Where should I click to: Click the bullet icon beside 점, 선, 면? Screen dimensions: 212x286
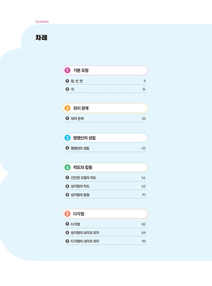(67, 81)
